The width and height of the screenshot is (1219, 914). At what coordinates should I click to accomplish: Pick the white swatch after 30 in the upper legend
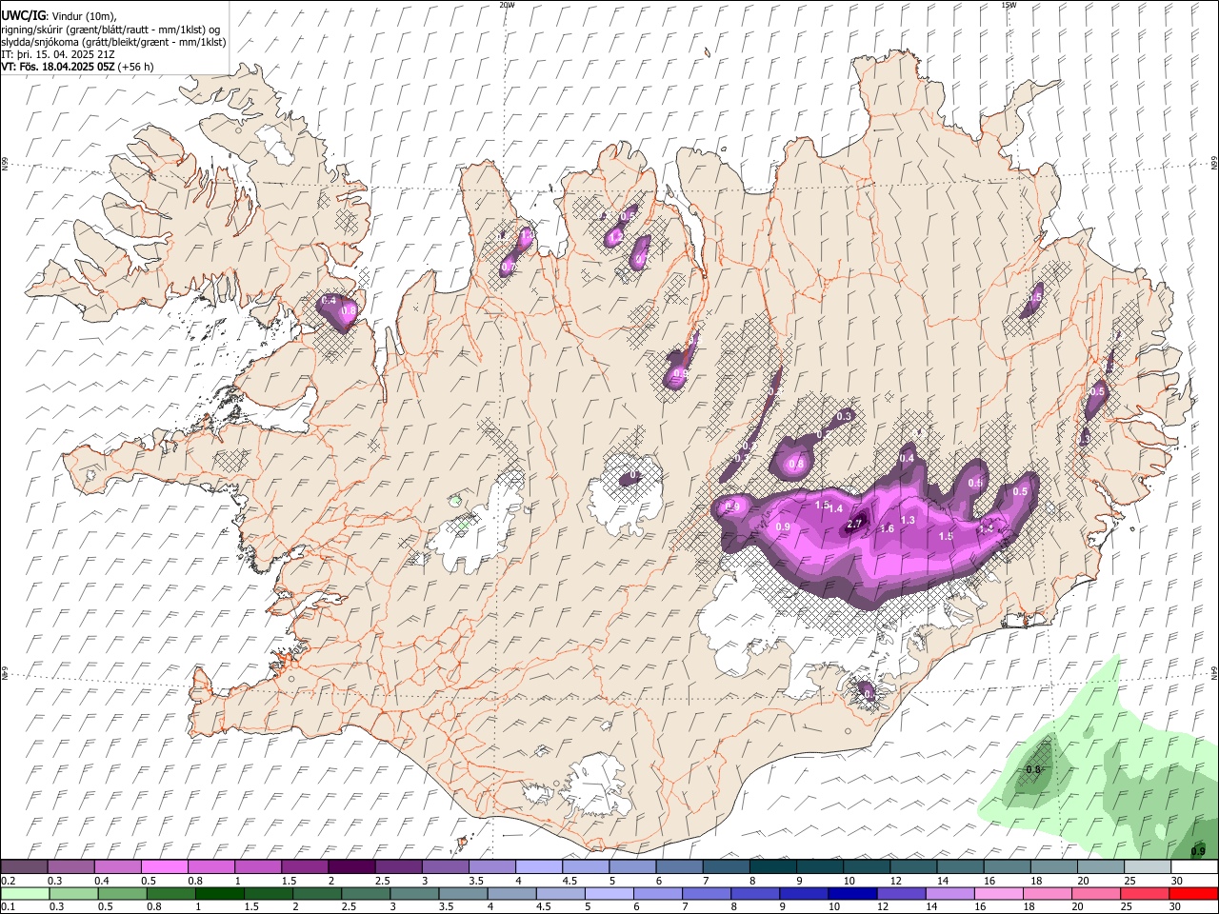click(1194, 867)
